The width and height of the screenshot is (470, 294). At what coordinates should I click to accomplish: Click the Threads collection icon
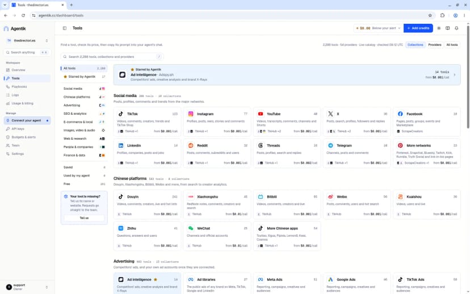pos(261,145)
